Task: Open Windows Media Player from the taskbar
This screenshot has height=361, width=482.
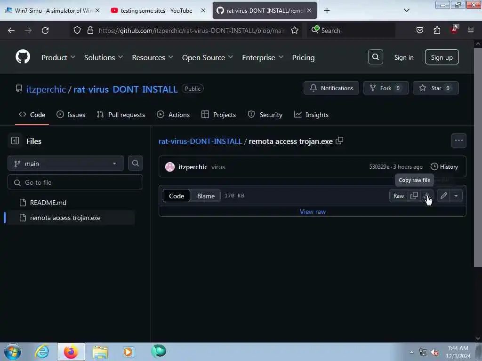Action: (x=129, y=352)
